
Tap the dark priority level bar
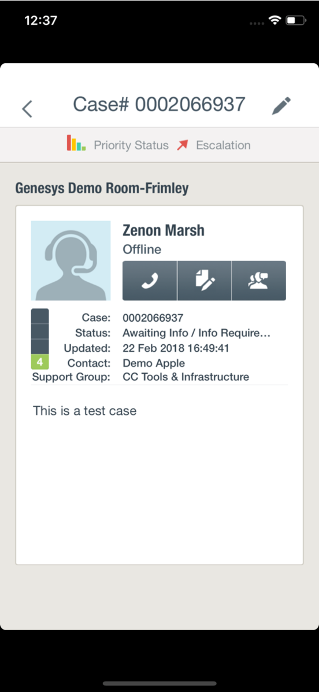[x=40, y=332]
